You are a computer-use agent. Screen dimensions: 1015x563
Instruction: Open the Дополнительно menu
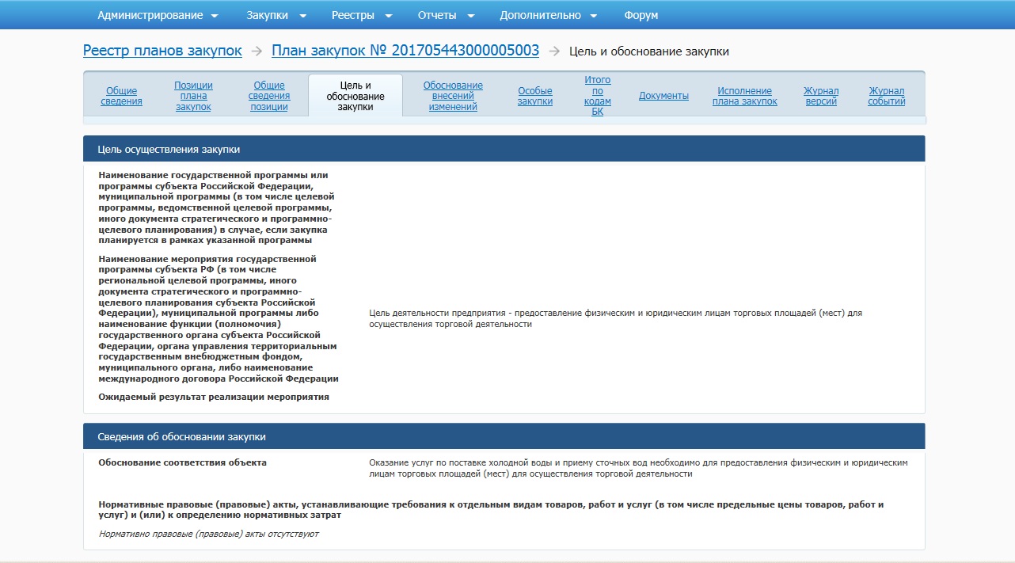pos(548,15)
